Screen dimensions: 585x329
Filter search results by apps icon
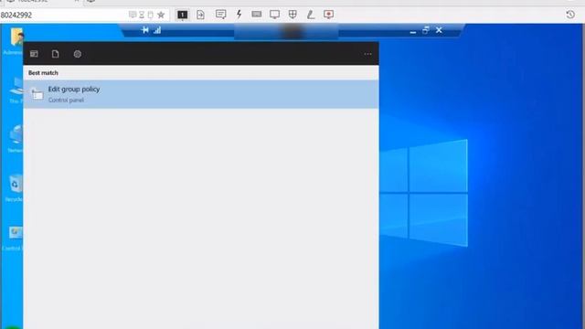coord(34,54)
